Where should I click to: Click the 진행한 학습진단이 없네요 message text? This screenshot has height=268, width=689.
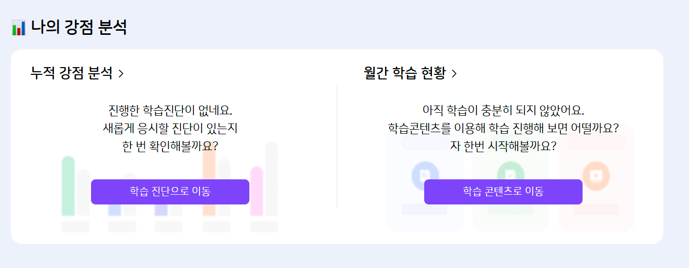(170, 110)
